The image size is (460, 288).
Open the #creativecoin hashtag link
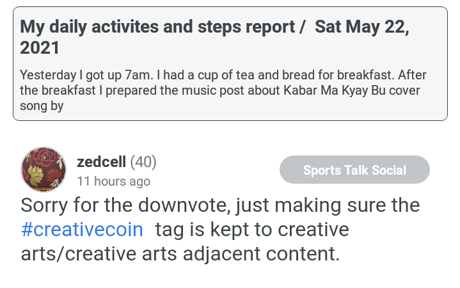point(82,229)
